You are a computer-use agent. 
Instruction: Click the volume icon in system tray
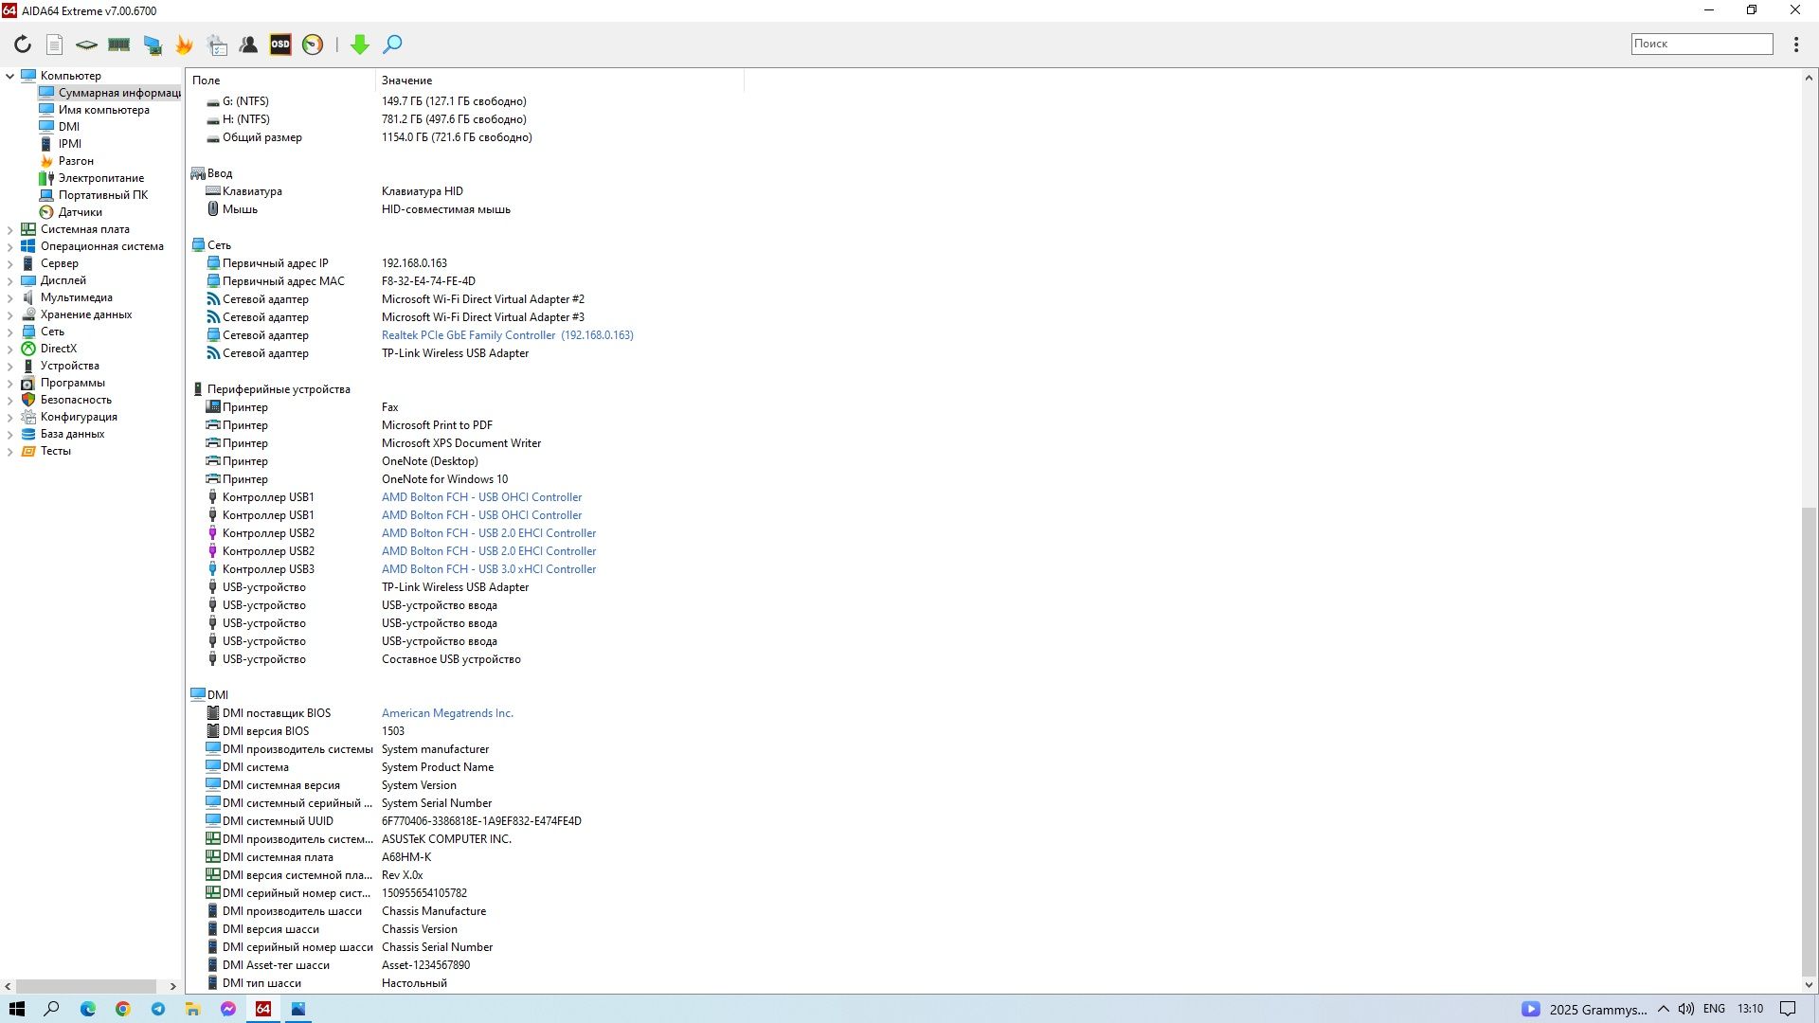[1685, 1009]
